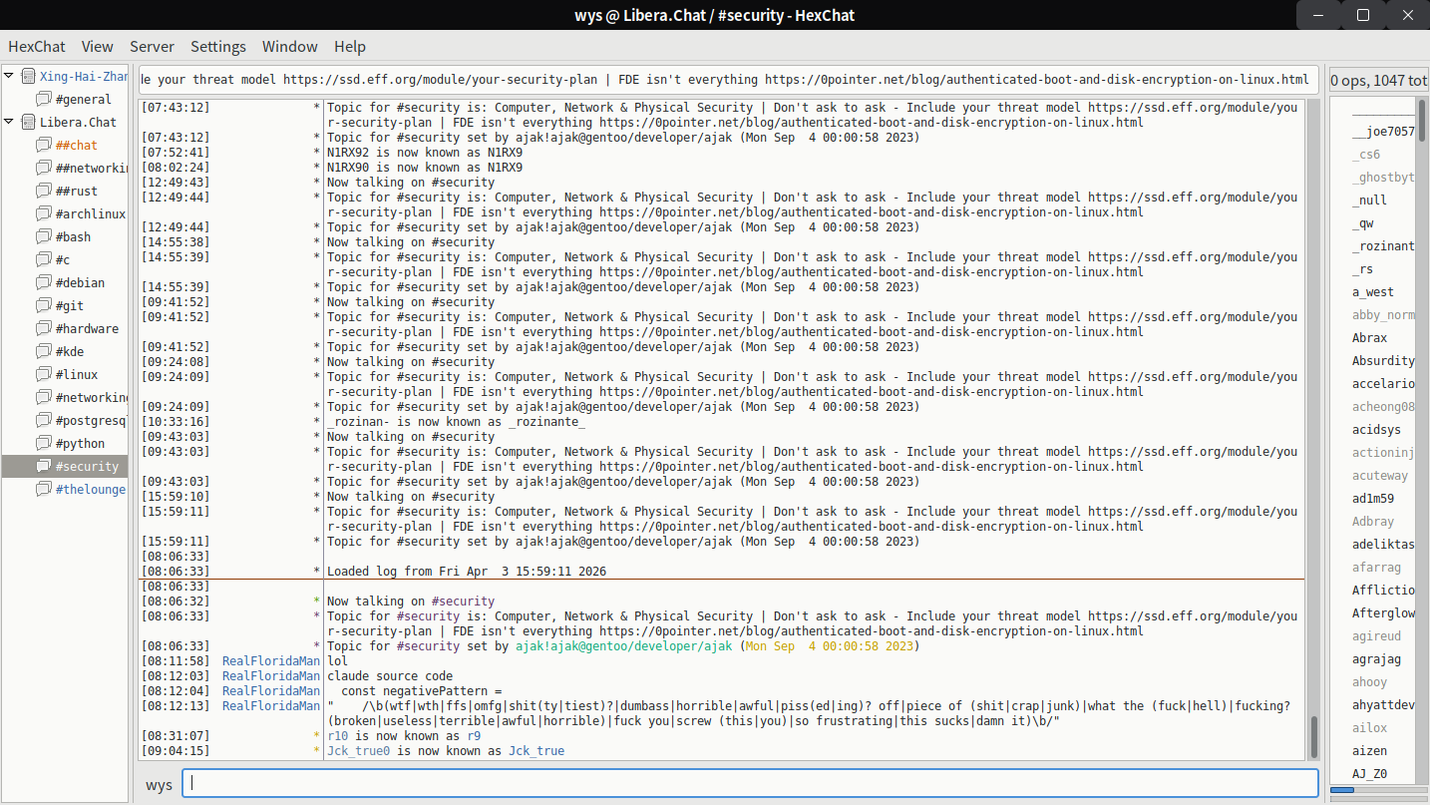Screen dimensions: 1430x805
Task: Click the chat log vertical scrollbar thumb
Action: [1312, 737]
